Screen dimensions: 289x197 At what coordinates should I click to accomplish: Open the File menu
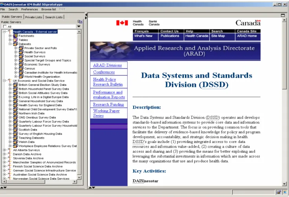coord(3,9)
